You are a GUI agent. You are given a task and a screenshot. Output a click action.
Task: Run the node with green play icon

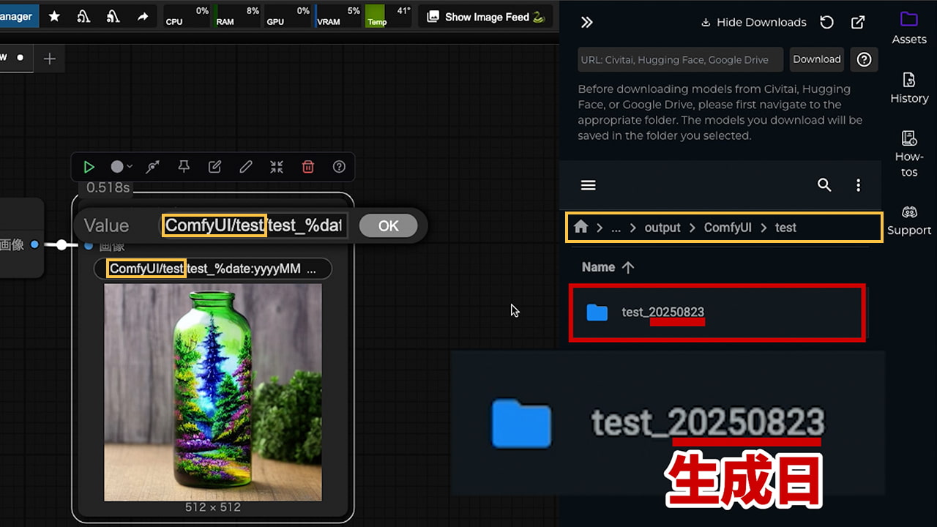point(89,167)
